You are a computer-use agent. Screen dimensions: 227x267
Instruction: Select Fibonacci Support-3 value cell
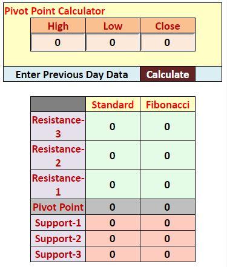(x=168, y=254)
